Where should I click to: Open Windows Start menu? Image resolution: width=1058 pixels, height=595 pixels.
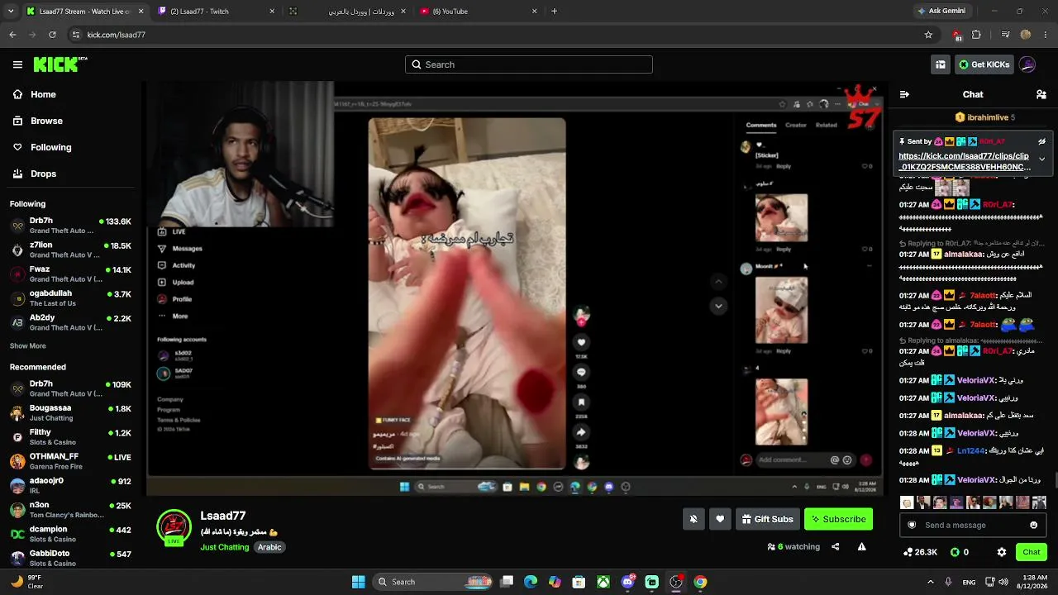pyautogui.click(x=358, y=582)
